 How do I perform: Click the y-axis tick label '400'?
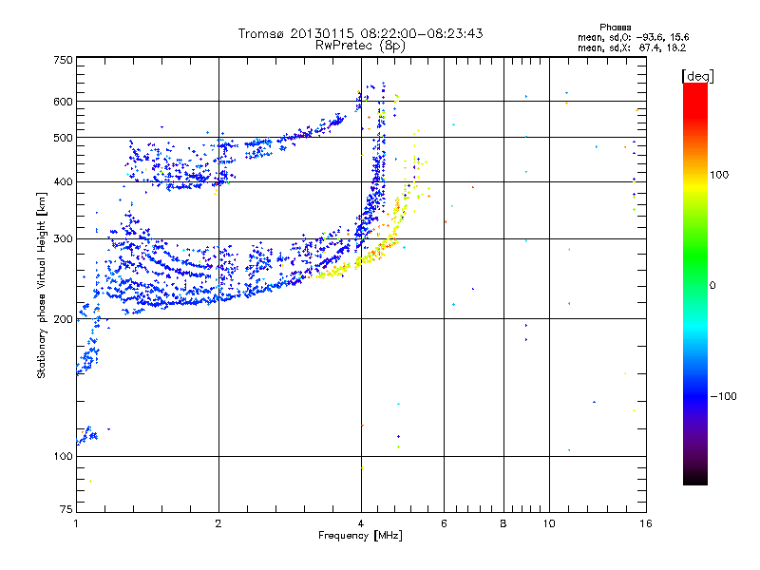[x=63, y=181]
